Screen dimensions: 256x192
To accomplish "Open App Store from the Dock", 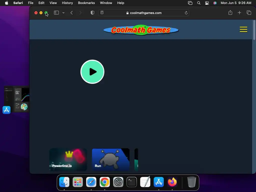I will 159,182.
